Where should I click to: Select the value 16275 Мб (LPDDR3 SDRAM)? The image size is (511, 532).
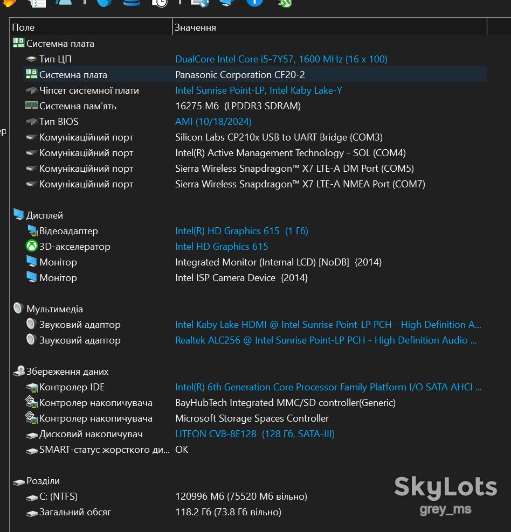pos(238,106)
